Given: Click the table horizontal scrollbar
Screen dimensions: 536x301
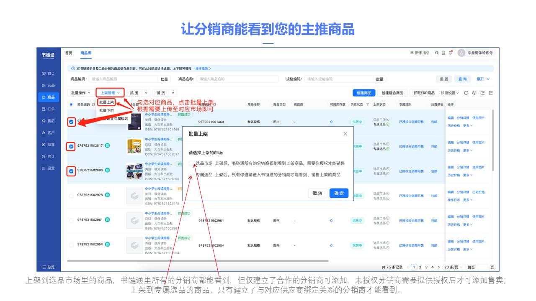Looking at the screenshot, I should pyautogui.click(x=198, y=260).
